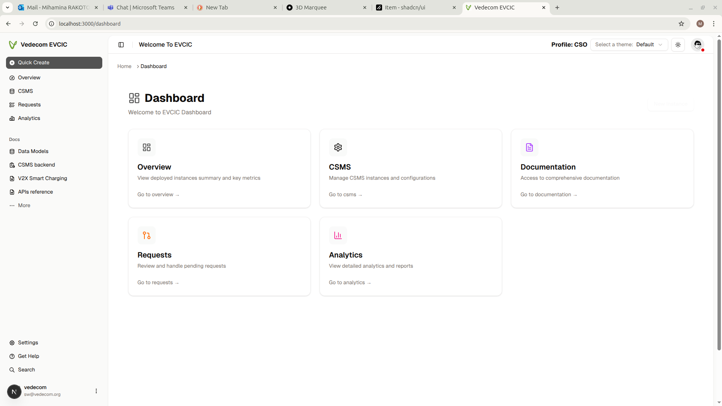Open the CSMS card gear icon
Image resolution: width=722 pixels, height=406 pixels.
pyautogui.click(x=338, y=147)
